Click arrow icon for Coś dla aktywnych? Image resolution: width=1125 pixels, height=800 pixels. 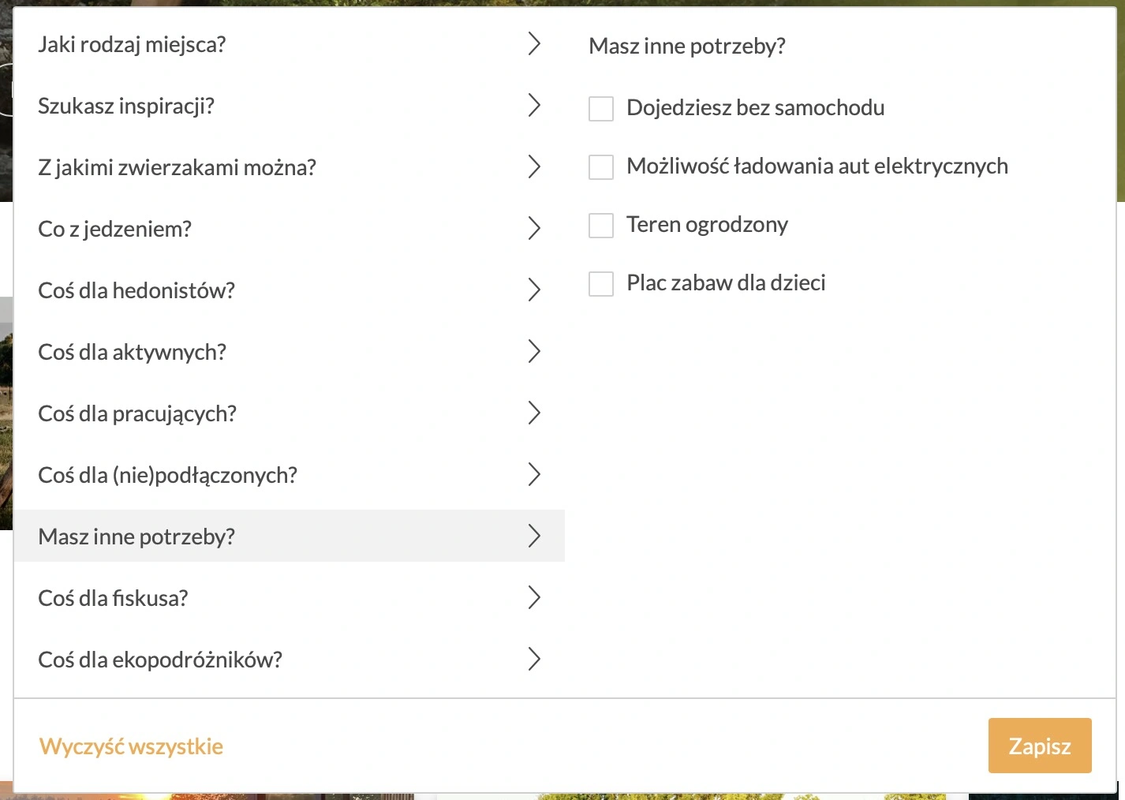[x=534, y=352]
